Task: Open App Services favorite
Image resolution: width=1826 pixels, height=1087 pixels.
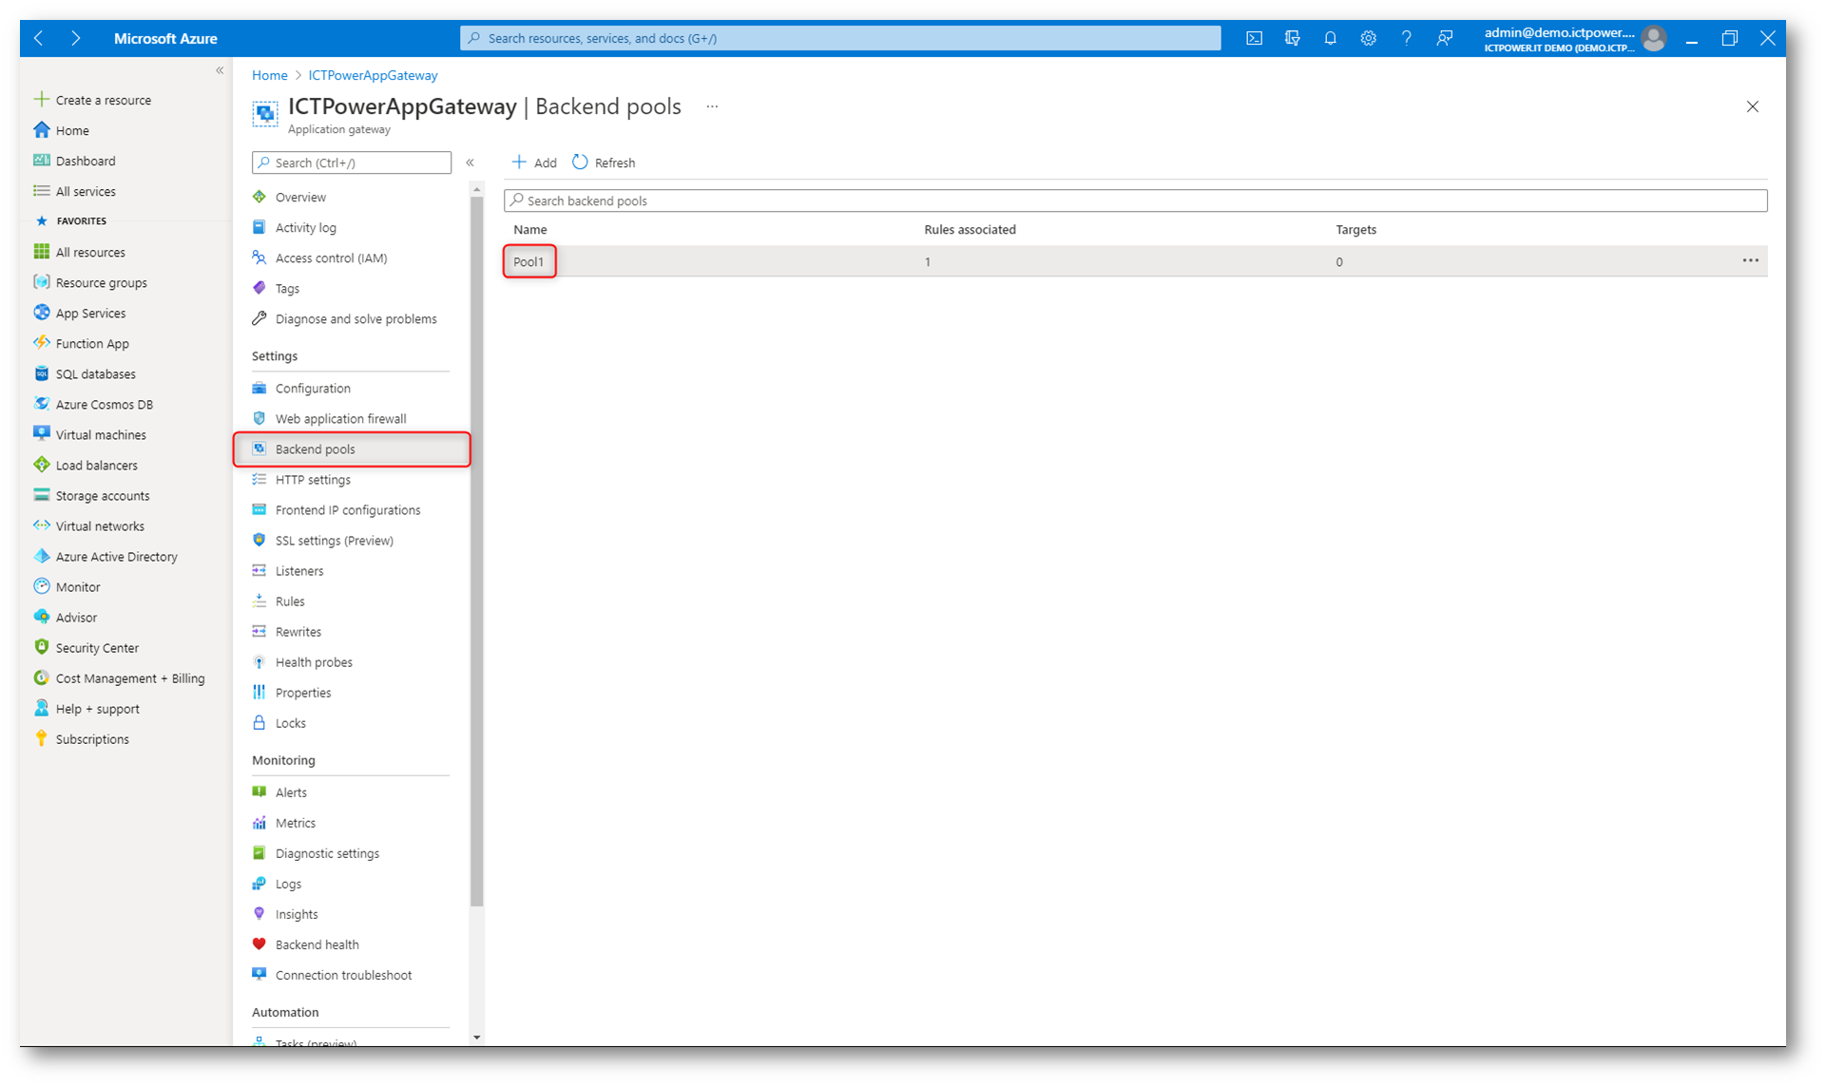Action: point(80,313)
